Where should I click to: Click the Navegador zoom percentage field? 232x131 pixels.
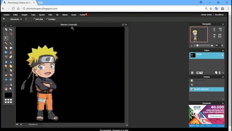(217, 45)
